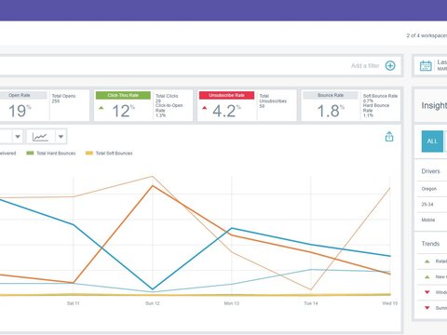
Task: Select the line chart type icon
Action: [40, 137]
